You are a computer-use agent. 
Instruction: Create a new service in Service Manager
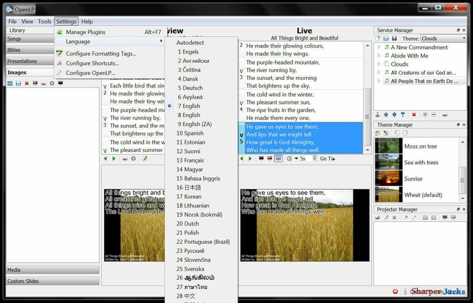tap(378, 38)
